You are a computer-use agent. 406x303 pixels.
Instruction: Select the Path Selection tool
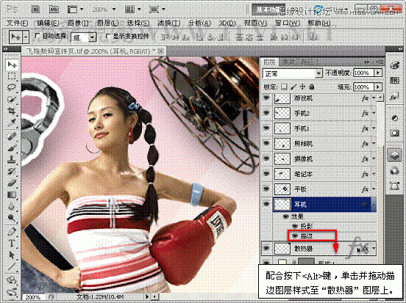[12, 255]
